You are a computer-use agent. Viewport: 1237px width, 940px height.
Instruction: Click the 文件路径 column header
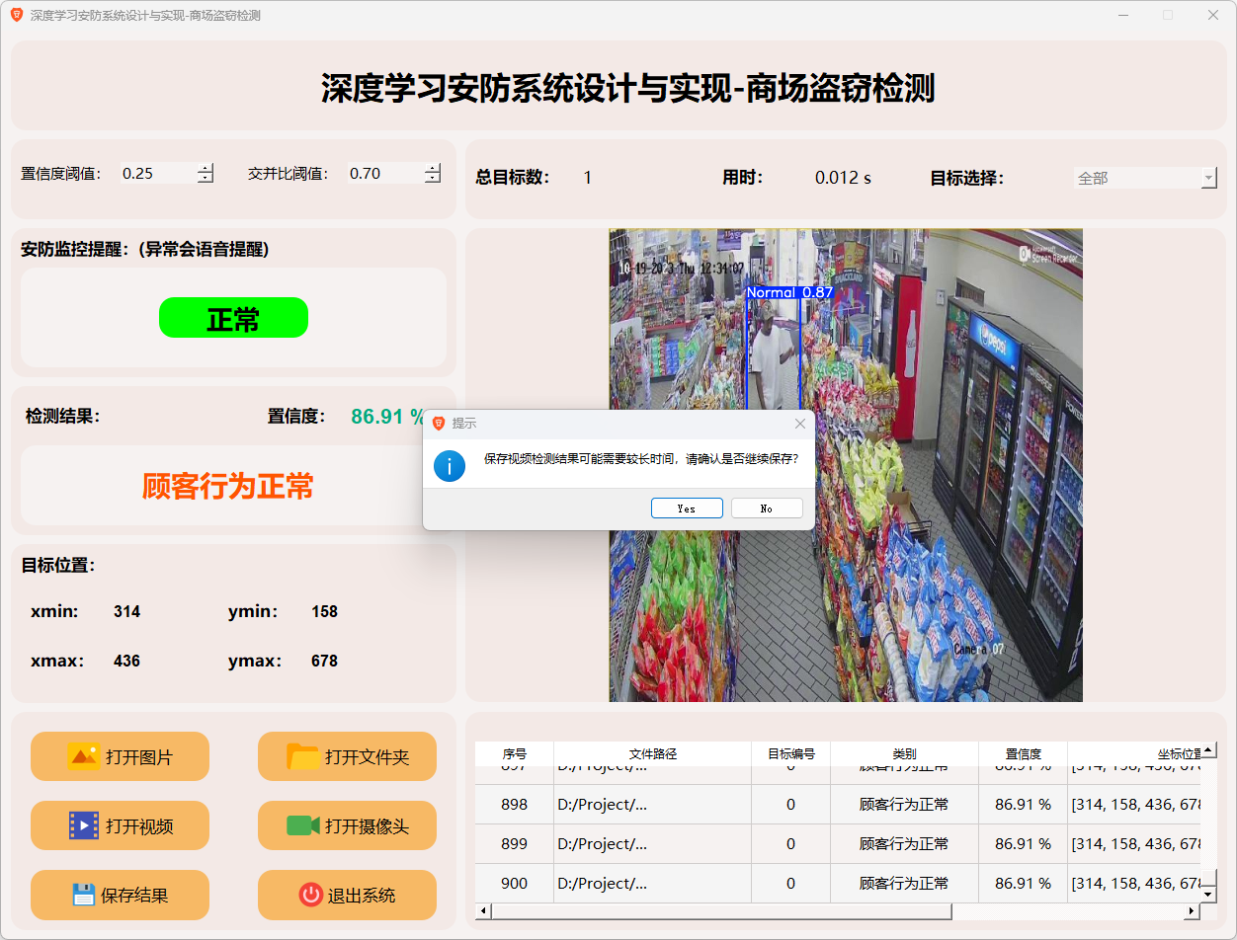[652, 753]
